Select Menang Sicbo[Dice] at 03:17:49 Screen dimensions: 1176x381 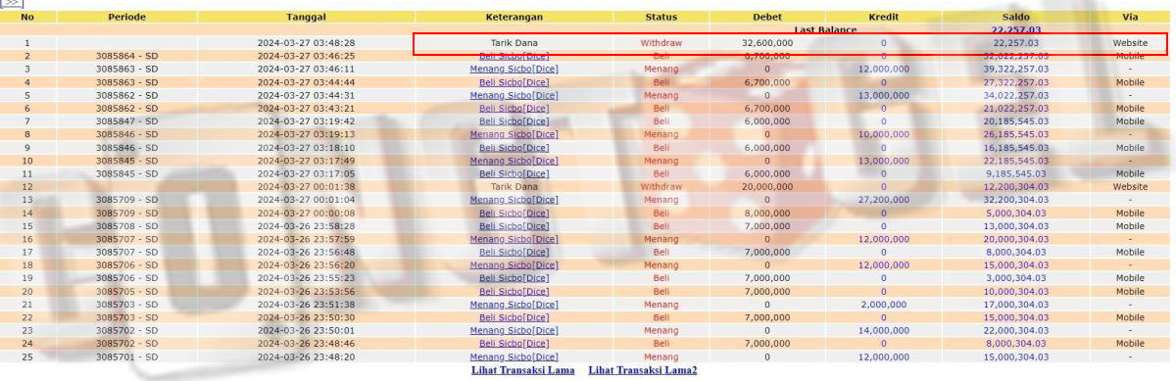click(514, 161)
